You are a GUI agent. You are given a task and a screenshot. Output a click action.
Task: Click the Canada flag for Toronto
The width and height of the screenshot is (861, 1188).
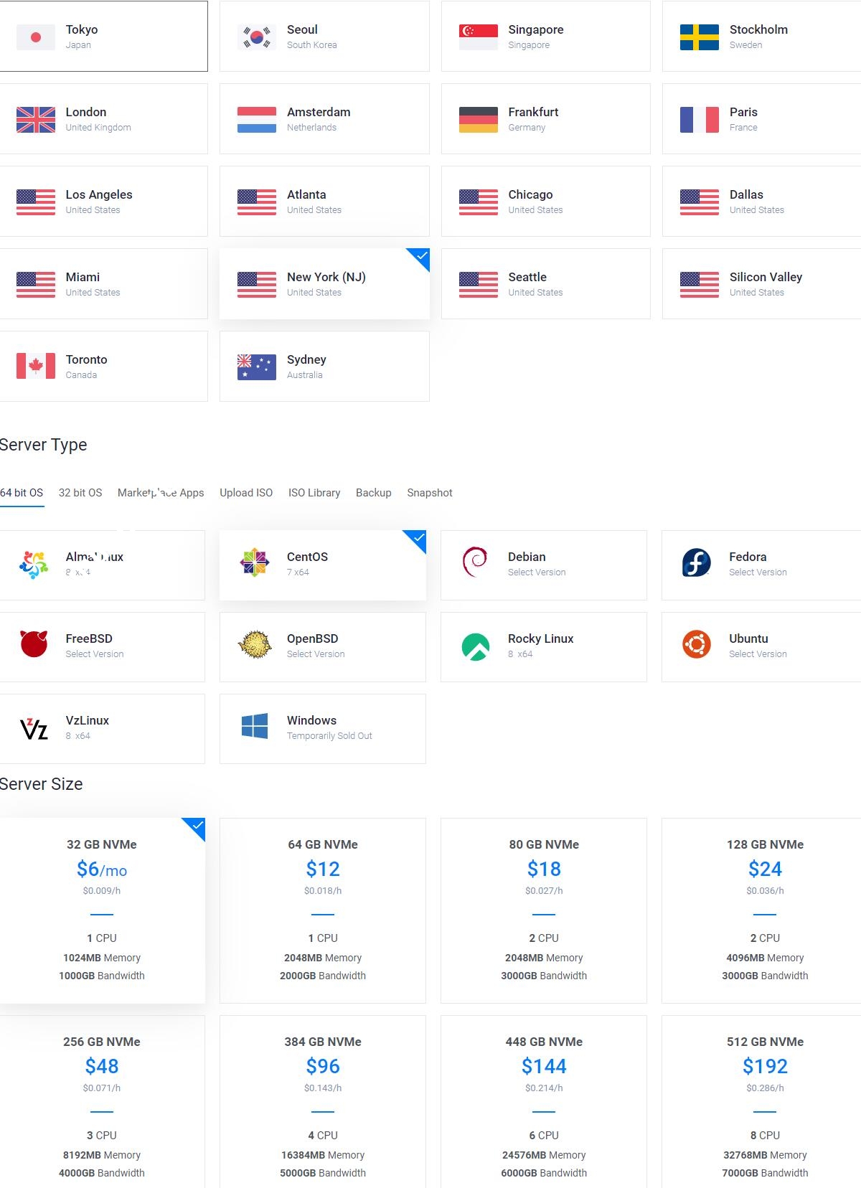36,366
